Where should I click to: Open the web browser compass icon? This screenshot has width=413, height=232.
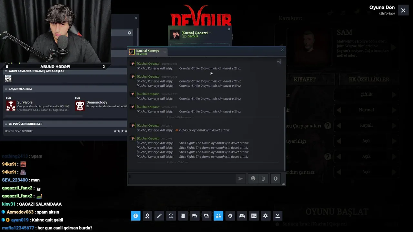(230, 216)
